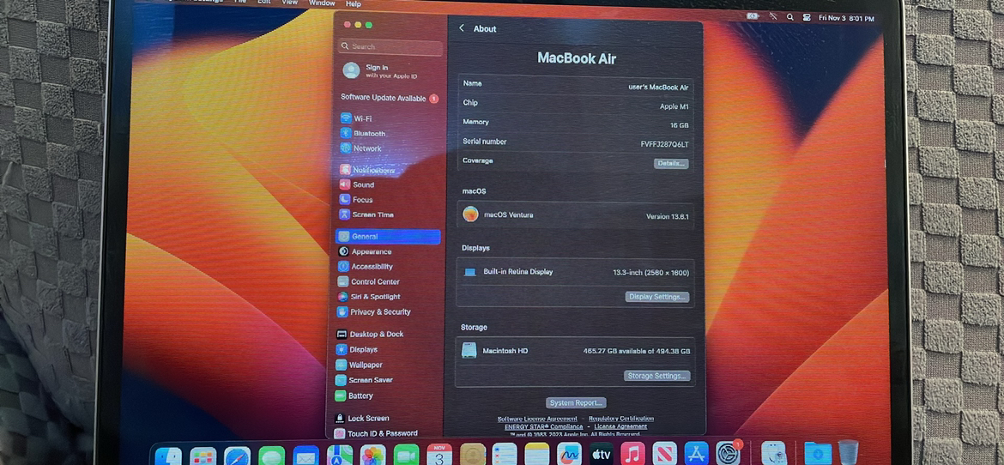This screenshot has height=465, width=1004.
Task: Open the Software License Agreement link
Action: [537, 419]
